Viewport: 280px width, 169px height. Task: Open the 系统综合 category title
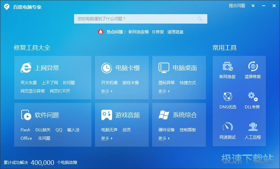(x=185, y=115)
